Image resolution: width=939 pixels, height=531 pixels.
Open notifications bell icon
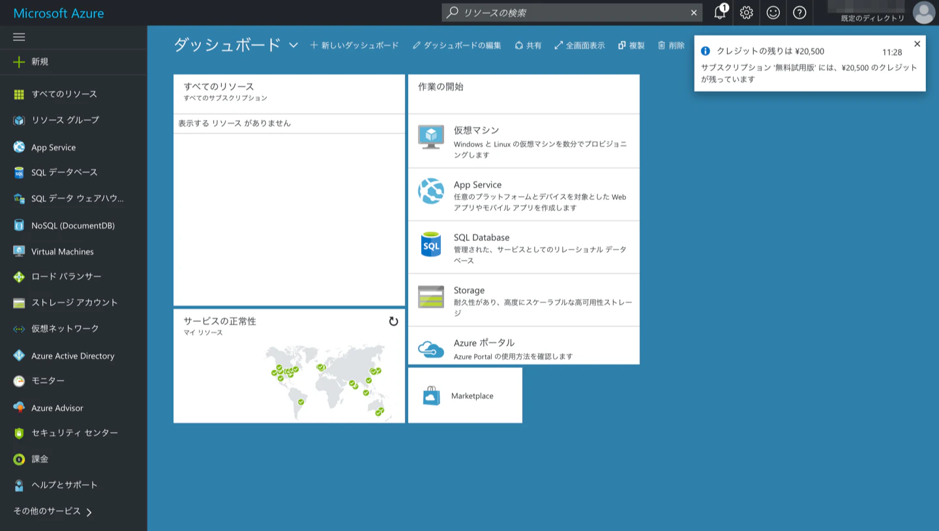pyautogui.click(x=720, y=12)
